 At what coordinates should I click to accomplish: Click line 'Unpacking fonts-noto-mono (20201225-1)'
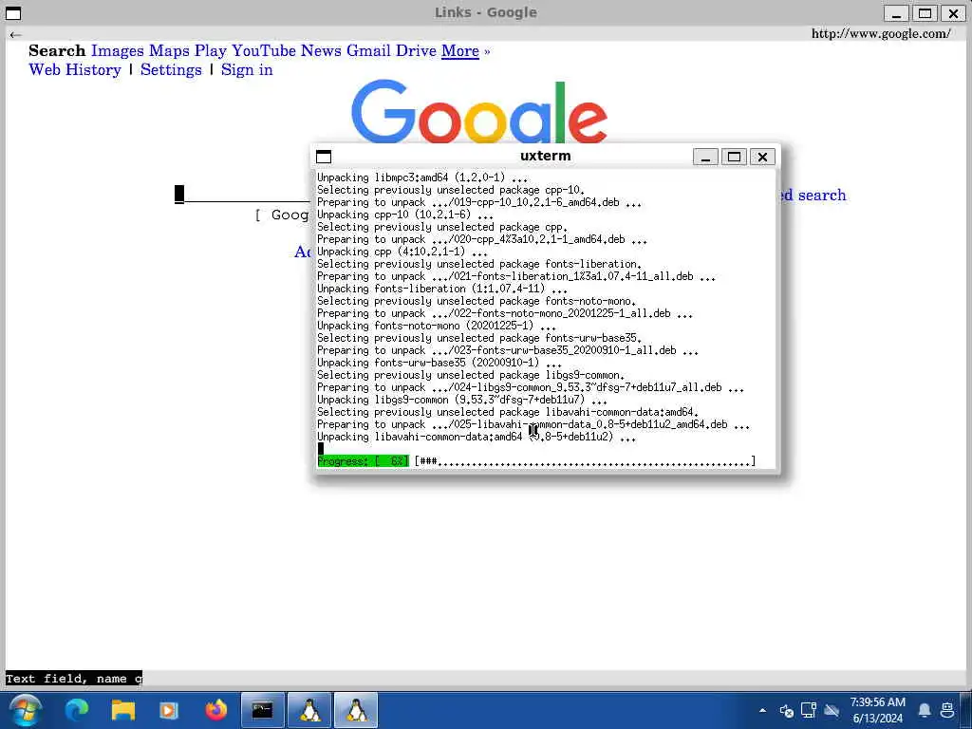point(437,326)
